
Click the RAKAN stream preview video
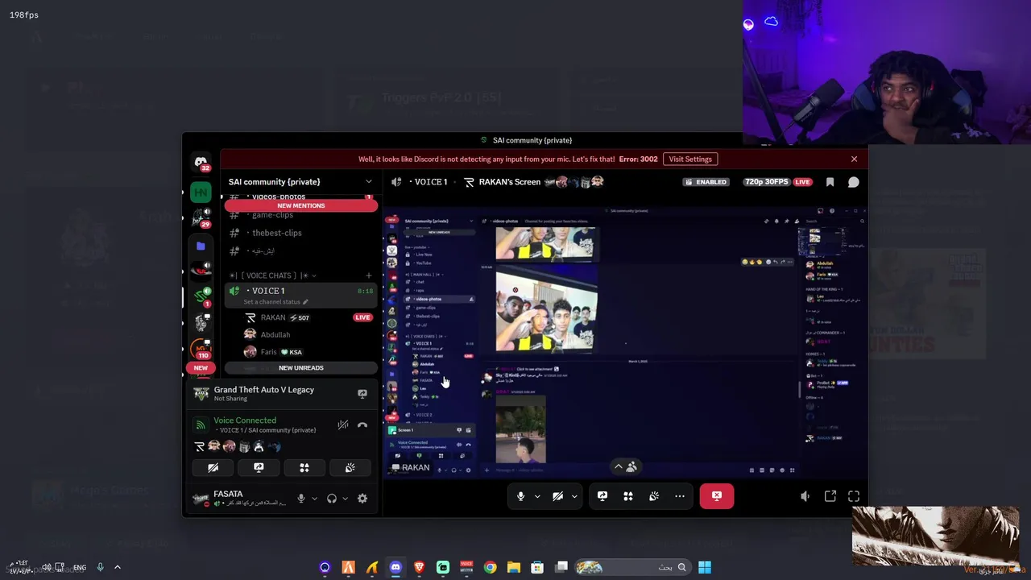pyautogui.click(x=625, y=342)
